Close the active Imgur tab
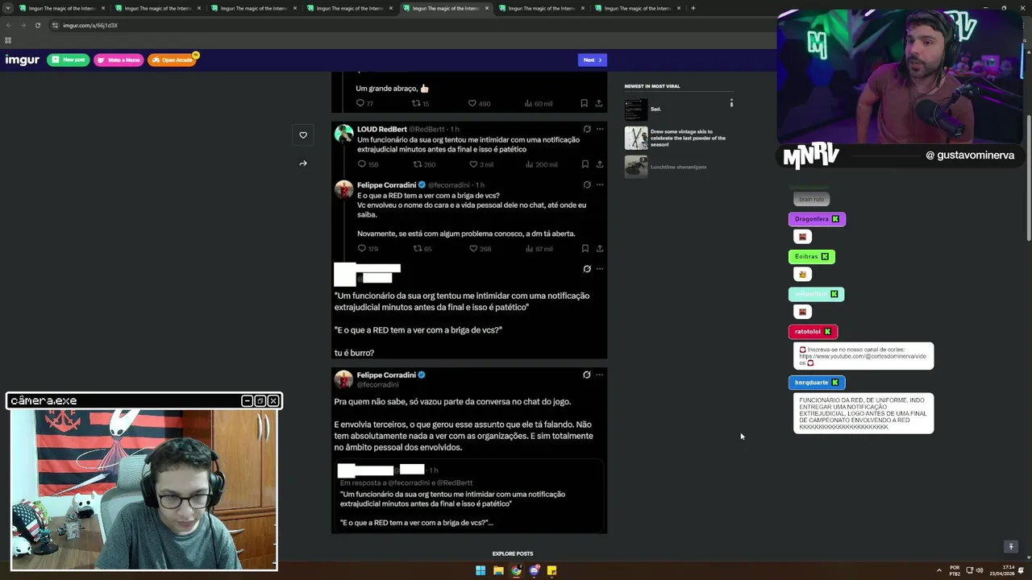Image resolution: width=1032 pixels, height=580 pixels. 486,8
